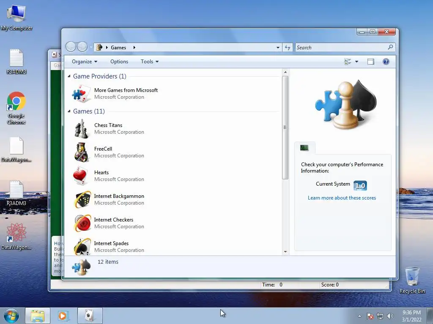This screenshot has width=433, height=324.
Task: Click the Internet Checkers title text
Action: (x=113, y=219)
